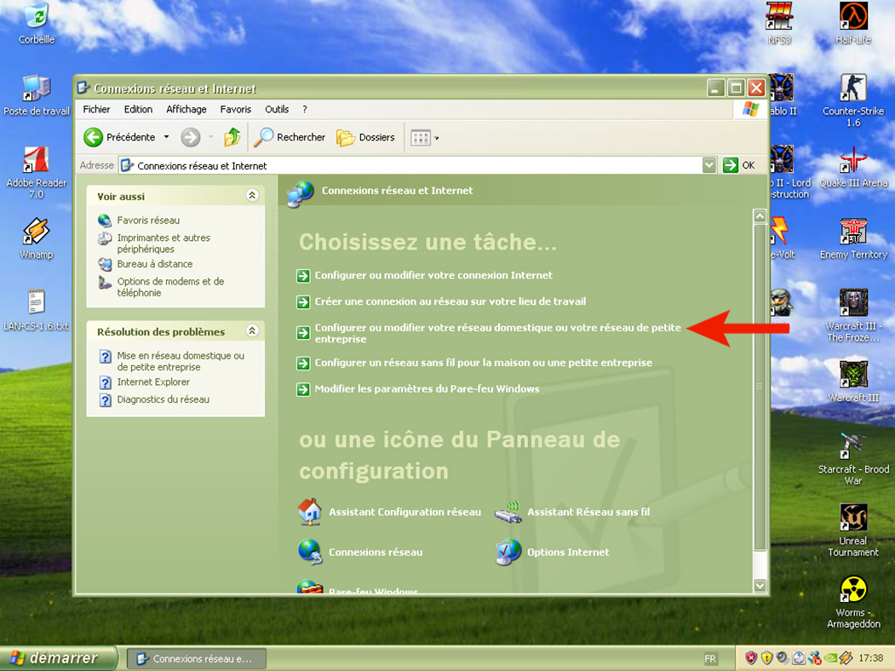Go up one folder level icon

(x=232, y=137)
